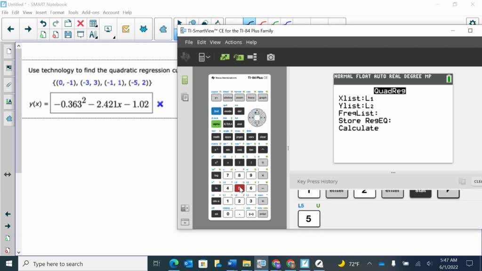Click the calculator directional arrow pad
The width and height of the screenshot is (482, 271).
coord(257,117)
